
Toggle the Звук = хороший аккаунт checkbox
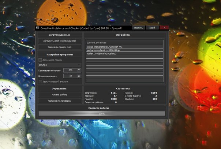click(40, 82)
